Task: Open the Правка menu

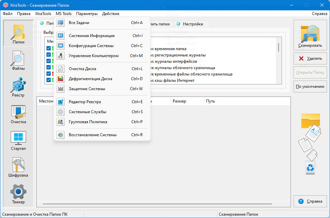Action: click(24, 14)
